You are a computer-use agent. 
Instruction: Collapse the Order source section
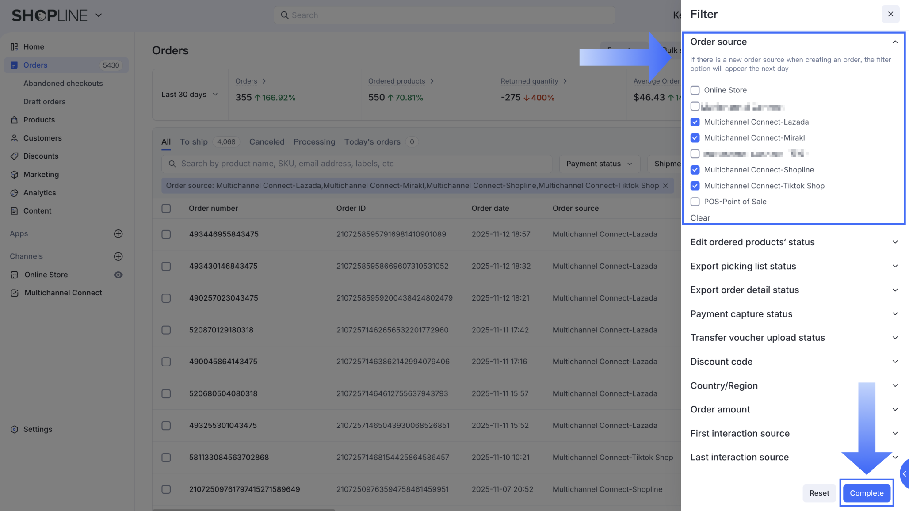click(895, 42)
